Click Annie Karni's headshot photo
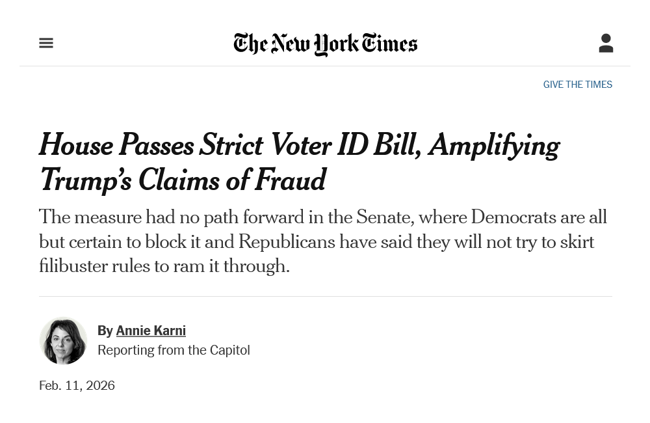The height and width of the screenshot is (423, 650). (x=63, y=340)
